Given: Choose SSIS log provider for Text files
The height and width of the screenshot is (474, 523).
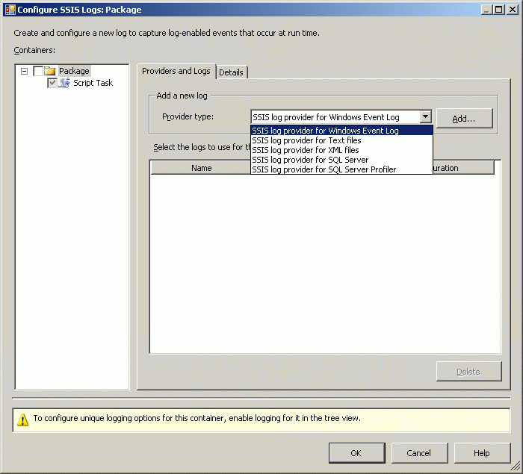Looking at the screenshot, I should (x=341, y=140).
